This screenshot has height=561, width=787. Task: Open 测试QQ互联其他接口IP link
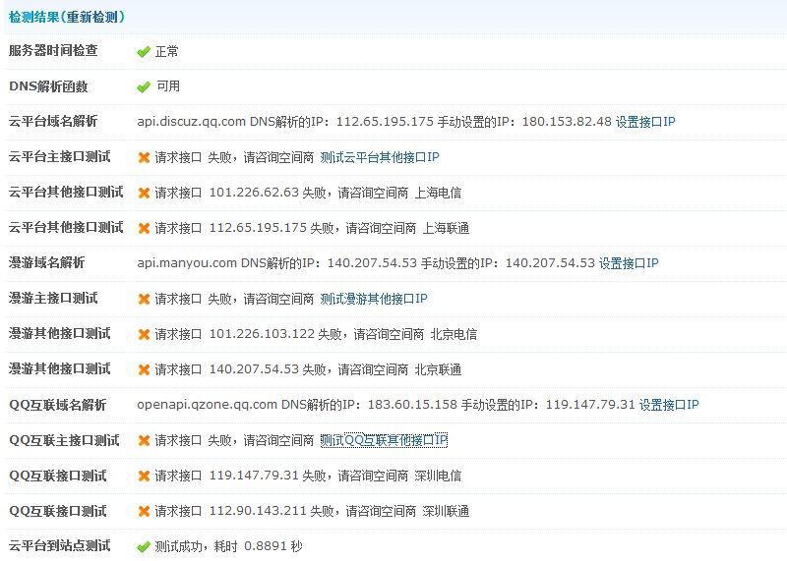(x=384, y=440)
